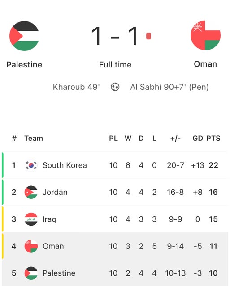Open the Palestine team name under crest
The height and width of the screenshot is (286, 230).
point(24,64)
